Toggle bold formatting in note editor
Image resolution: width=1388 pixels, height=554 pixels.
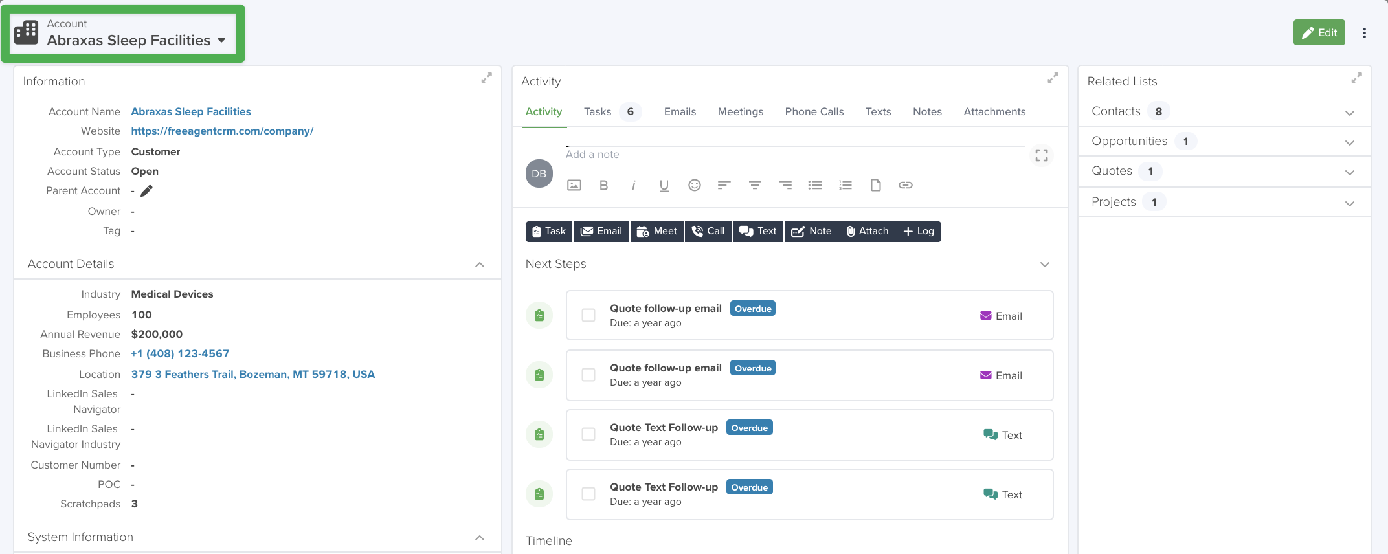pos(603,185)
